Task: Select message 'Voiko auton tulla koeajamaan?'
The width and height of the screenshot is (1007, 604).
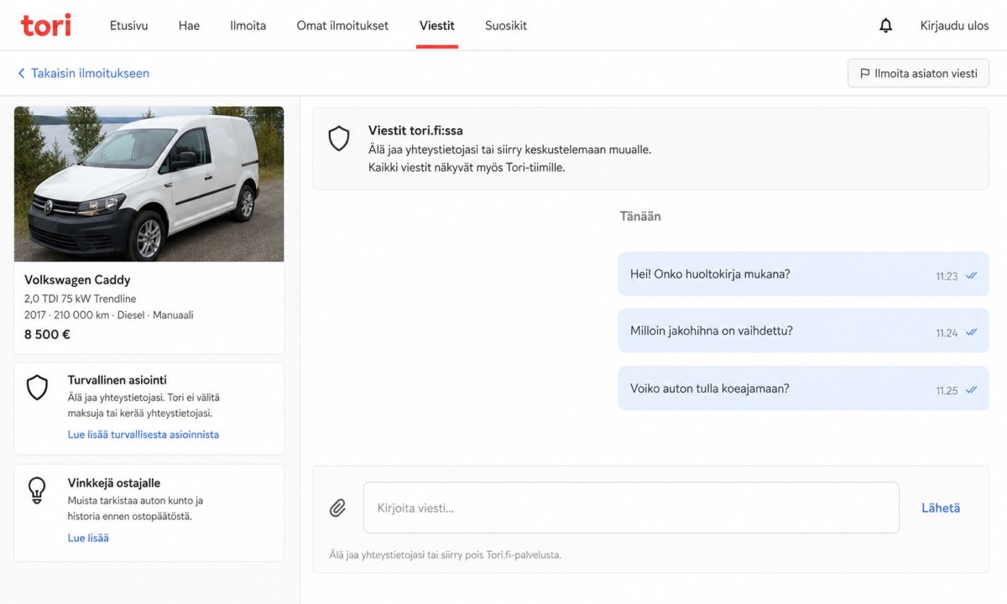Action: pos(803,388)
